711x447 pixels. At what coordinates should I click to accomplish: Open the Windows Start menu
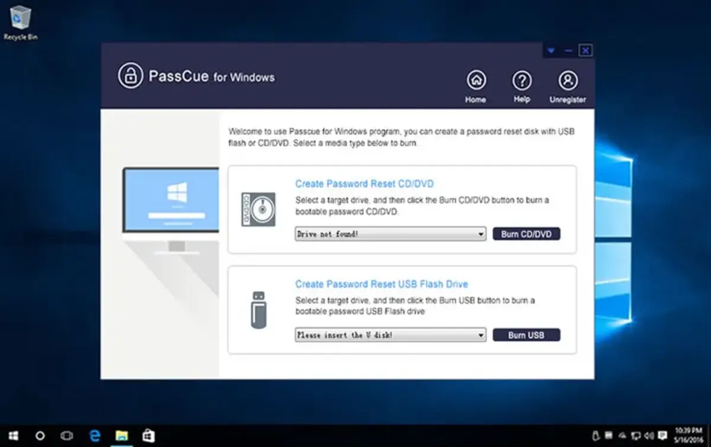(x=13, y=436)
